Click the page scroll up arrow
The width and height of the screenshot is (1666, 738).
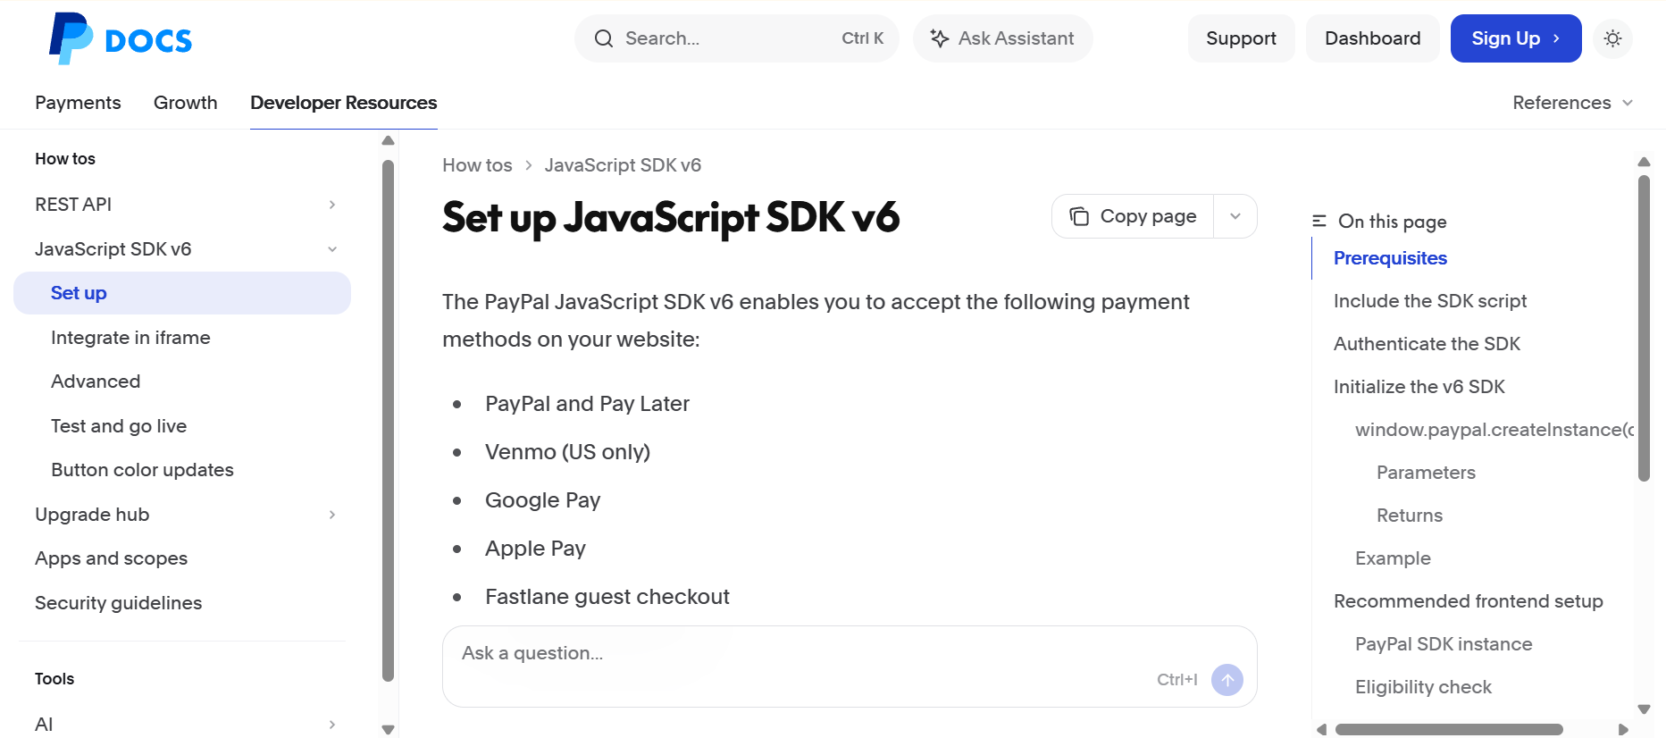[1644, 162]
